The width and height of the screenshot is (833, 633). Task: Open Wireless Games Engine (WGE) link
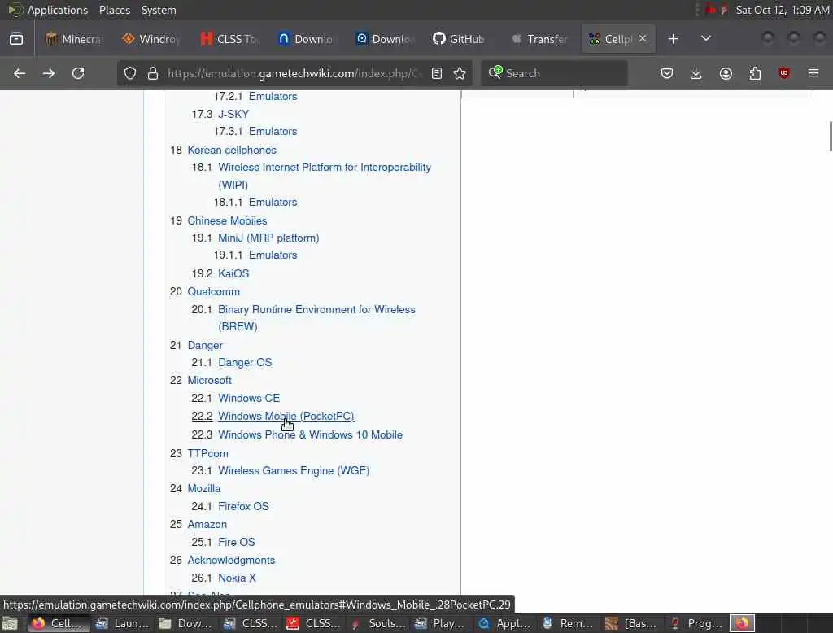[294, 471]
